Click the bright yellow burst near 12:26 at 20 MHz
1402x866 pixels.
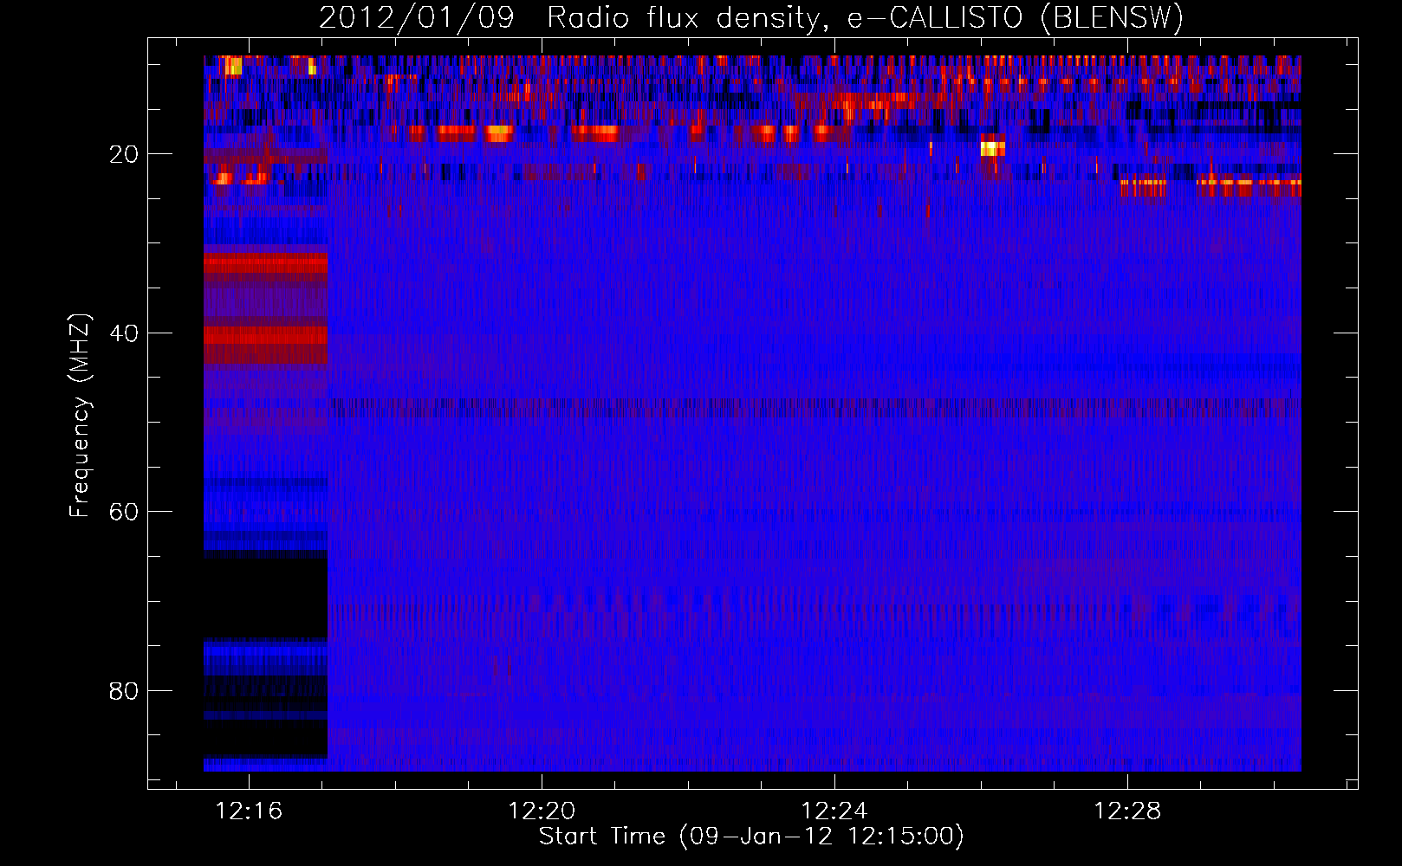(992, 148)
